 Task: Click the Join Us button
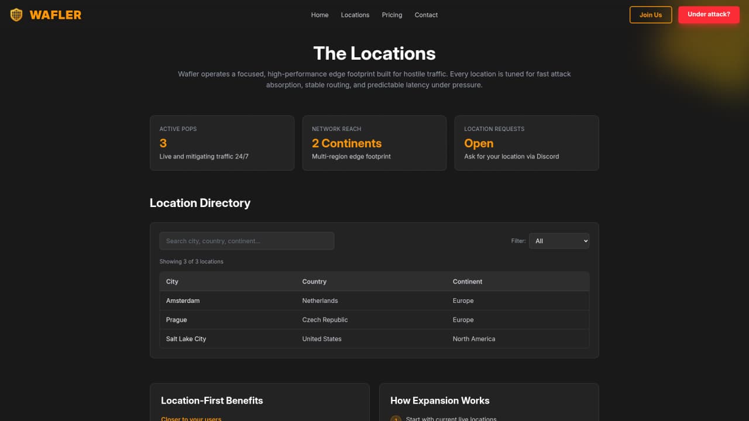pos(651,15)
